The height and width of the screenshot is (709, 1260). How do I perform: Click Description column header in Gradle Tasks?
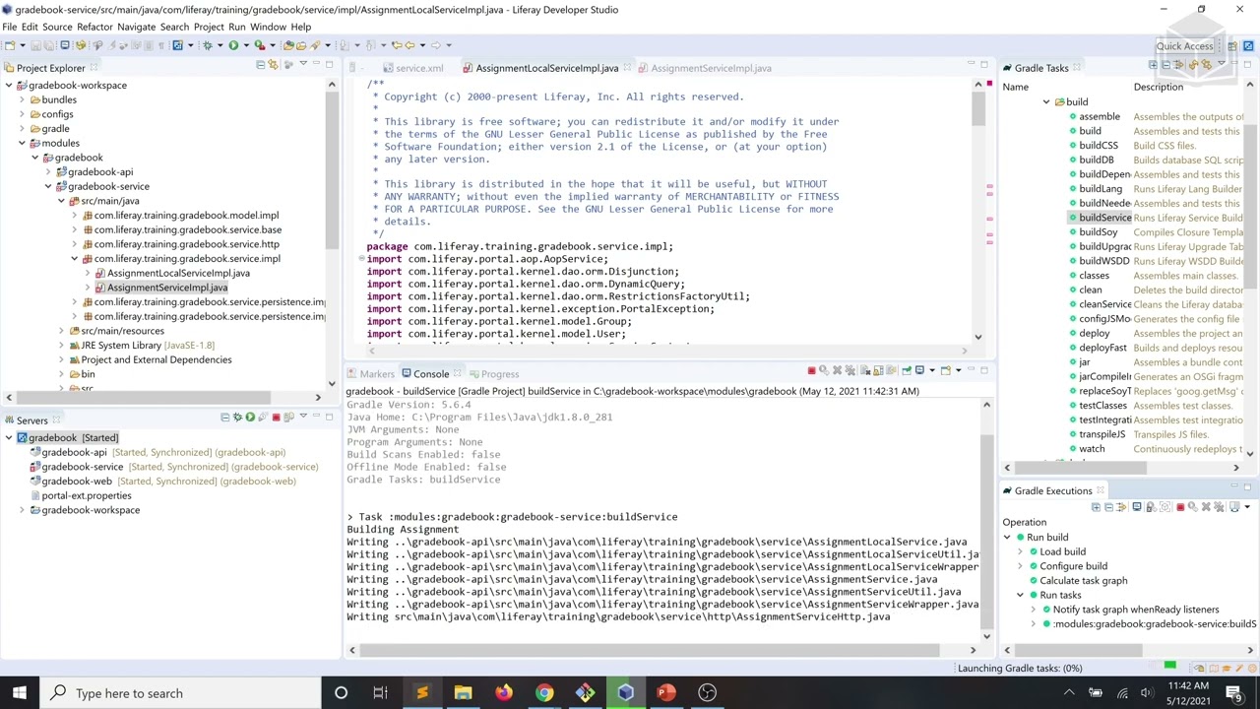[1158, 87]
